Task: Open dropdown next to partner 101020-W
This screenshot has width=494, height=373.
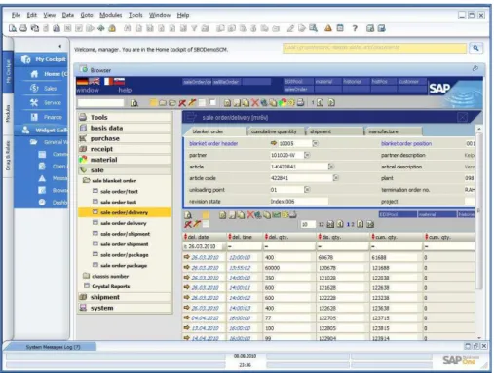Action: tap(307, 155)
